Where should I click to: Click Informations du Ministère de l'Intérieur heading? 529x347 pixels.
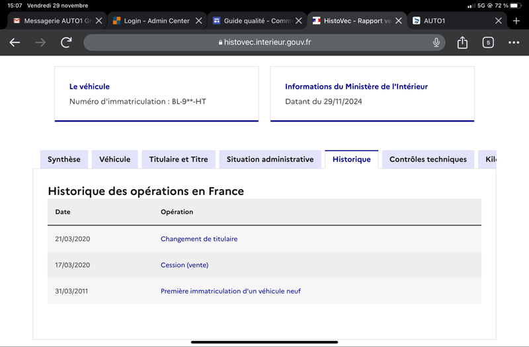pyautogui.click(x=356, y=87)
